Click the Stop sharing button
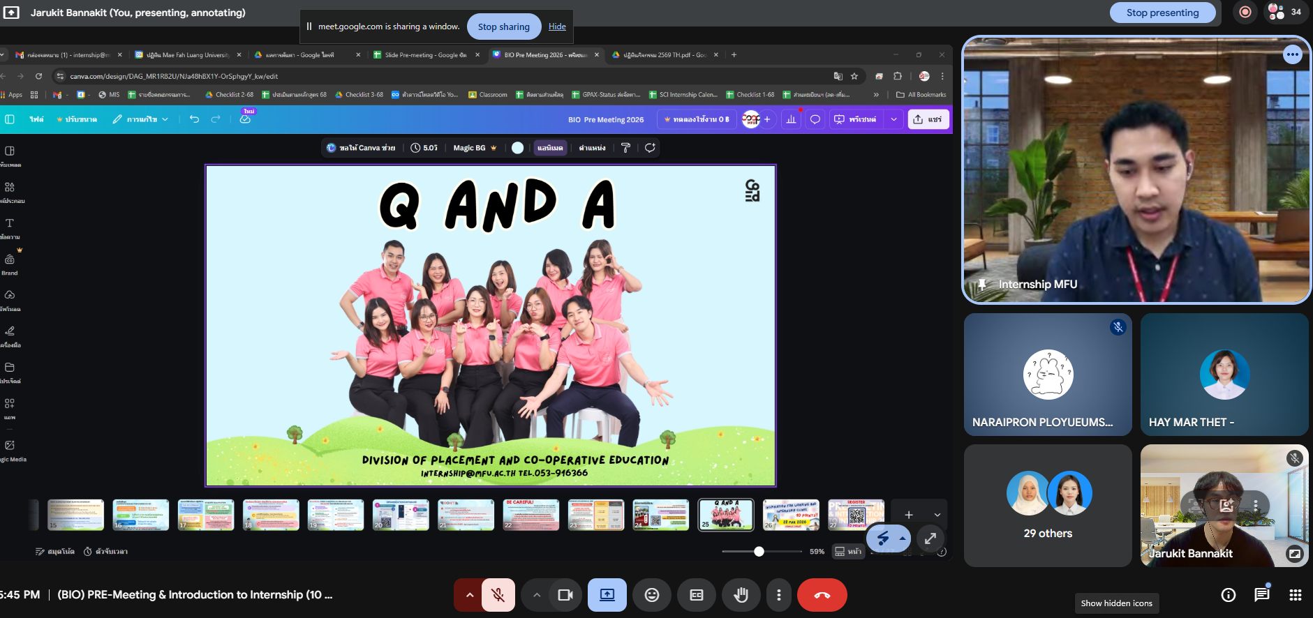Image resolution: width=1313 pixels, height=618 pixels. coord(503,27)
